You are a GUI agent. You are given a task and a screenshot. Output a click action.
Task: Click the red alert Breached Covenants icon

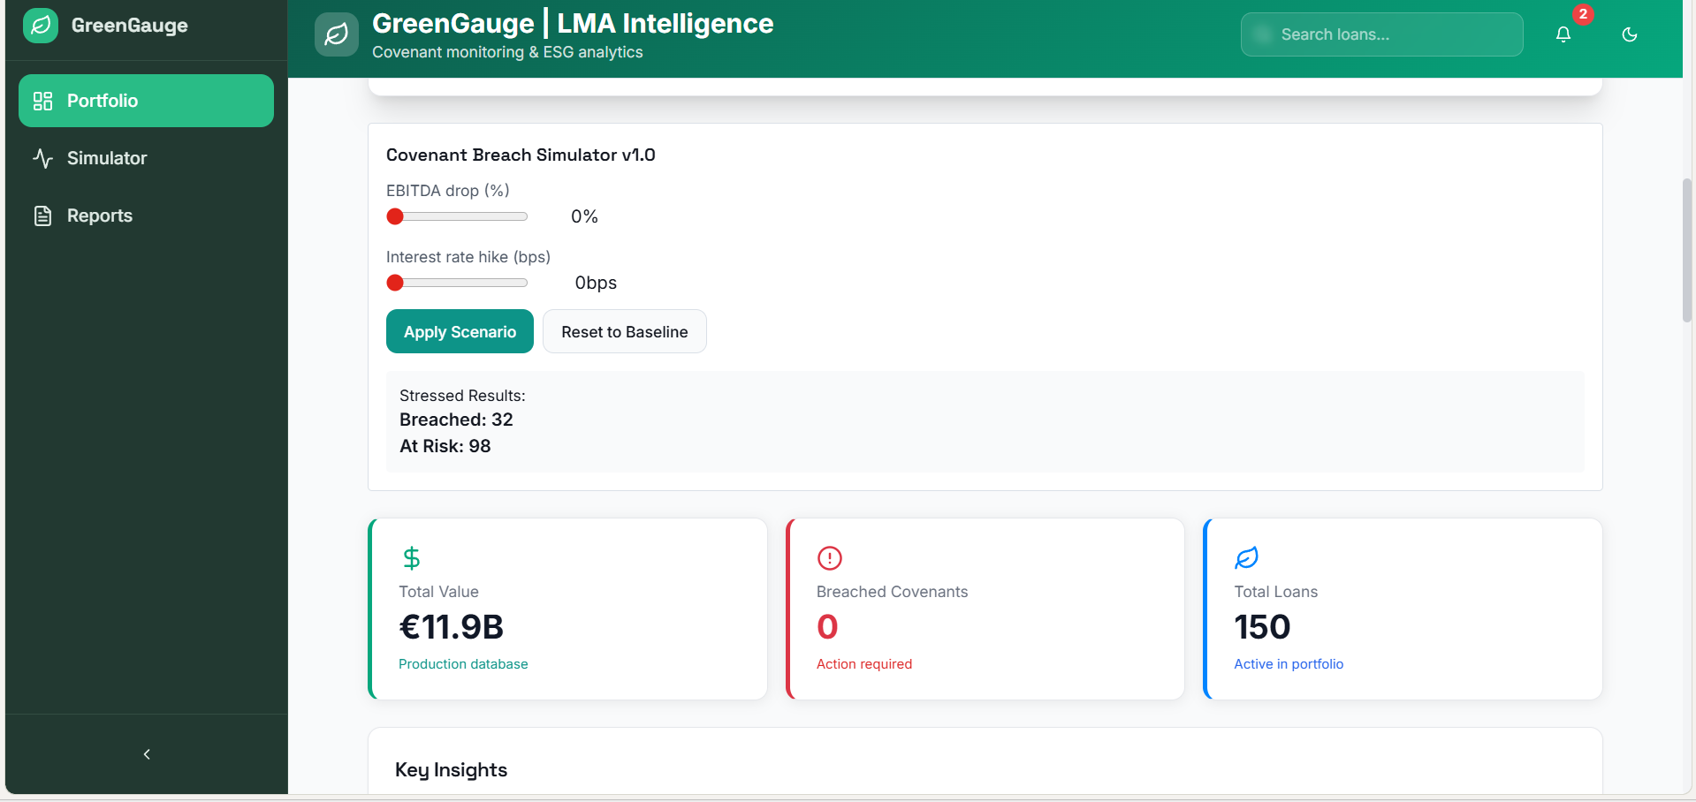830,558
